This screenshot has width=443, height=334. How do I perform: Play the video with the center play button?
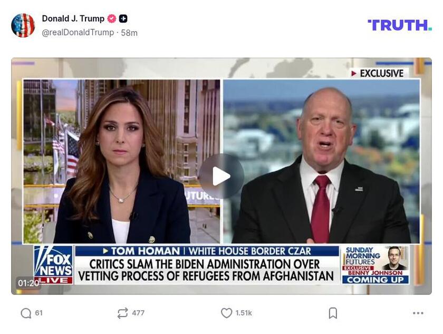click(221, 177)
